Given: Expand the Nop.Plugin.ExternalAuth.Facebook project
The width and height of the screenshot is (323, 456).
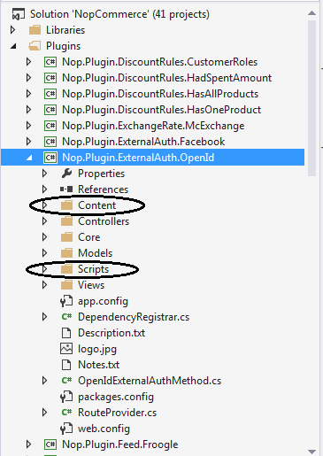Looking at the screenshot, I should (x=28, y=142).
